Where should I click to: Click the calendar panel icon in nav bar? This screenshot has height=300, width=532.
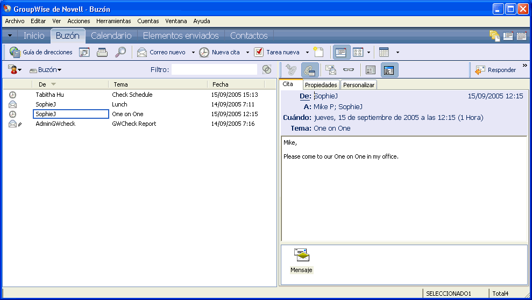521,36
